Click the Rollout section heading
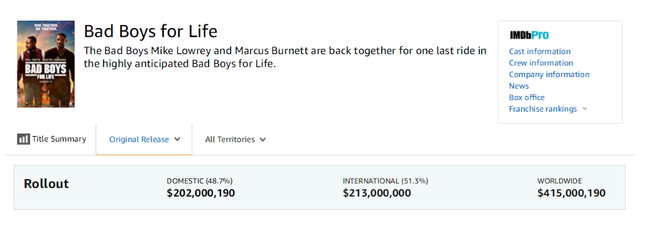Viewport: 647px width, 229px height. click(46, 183)
